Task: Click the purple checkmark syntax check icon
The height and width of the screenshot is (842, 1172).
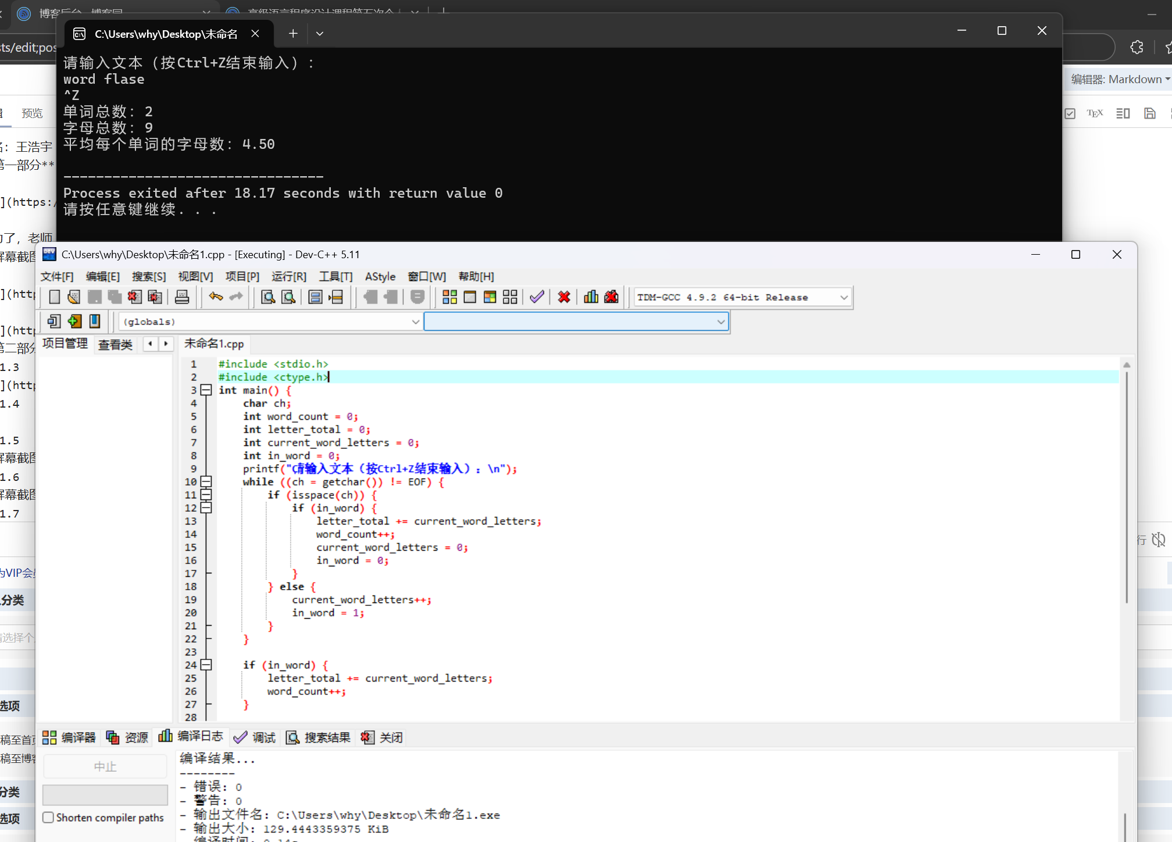Action: click(x=537, y=297)
